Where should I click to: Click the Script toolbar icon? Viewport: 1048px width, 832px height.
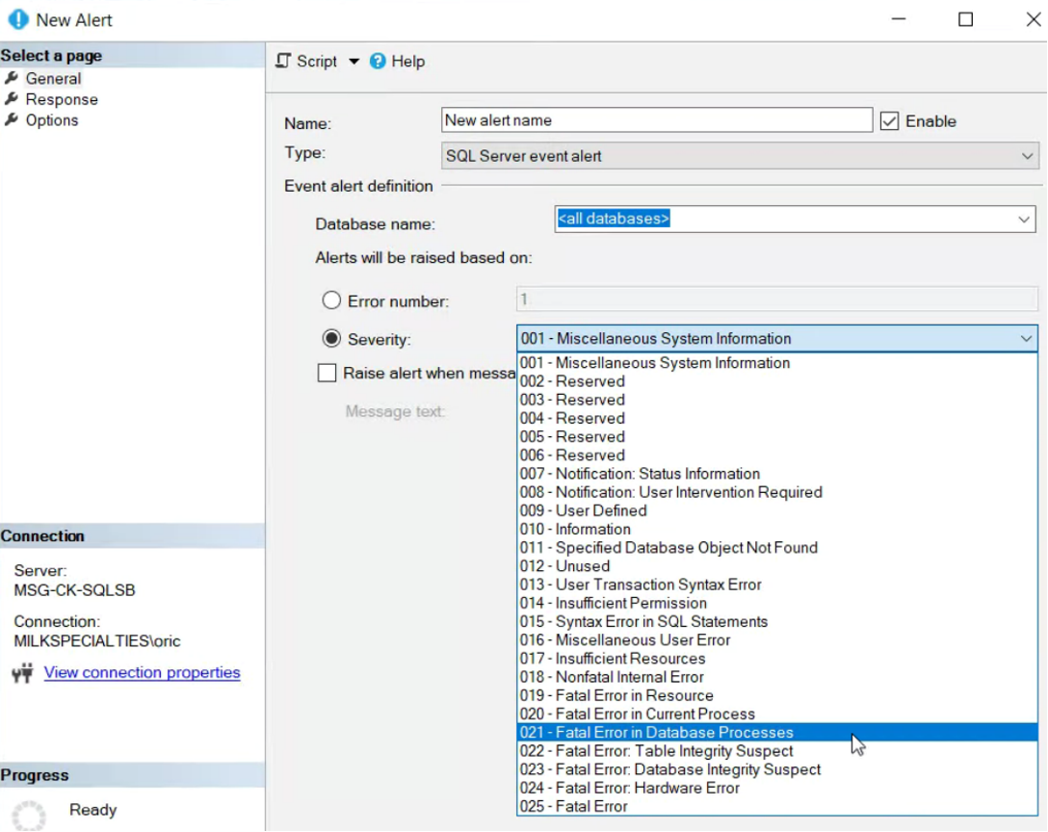click(x=283, y=61)
